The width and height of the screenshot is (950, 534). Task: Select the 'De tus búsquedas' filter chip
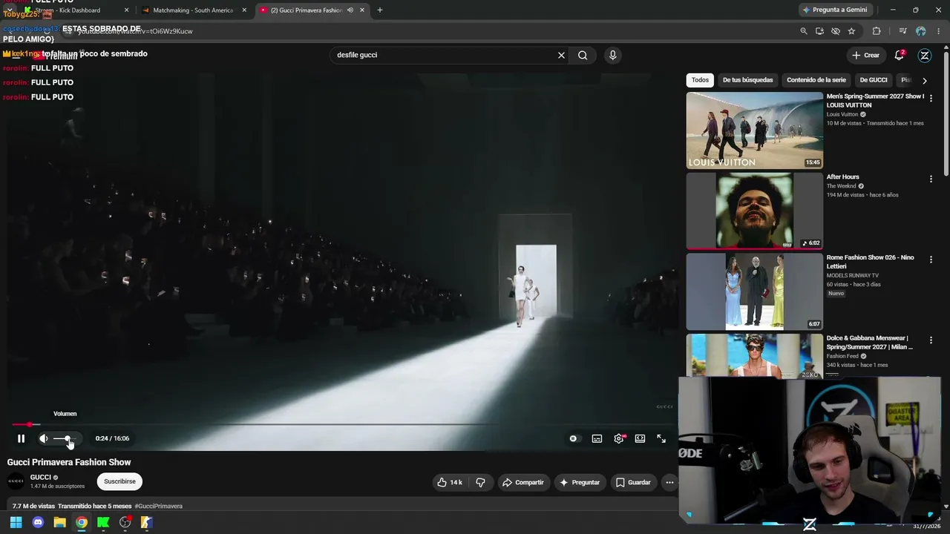(747, 80)
